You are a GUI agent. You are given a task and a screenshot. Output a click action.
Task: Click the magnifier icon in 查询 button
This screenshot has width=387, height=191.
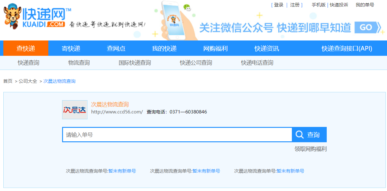click(x=300, y=135)
